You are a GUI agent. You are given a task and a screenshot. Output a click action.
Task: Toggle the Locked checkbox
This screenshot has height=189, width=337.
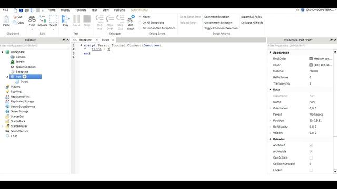[x=311, y=170]
